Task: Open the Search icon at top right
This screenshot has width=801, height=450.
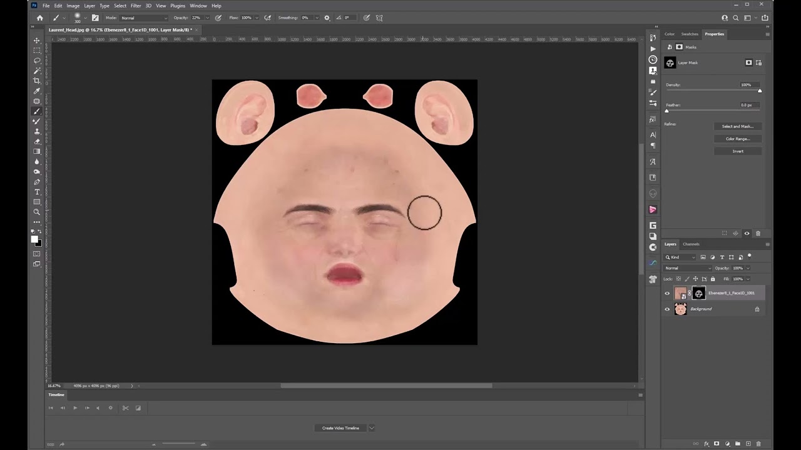Action: (x=736, y=18)
